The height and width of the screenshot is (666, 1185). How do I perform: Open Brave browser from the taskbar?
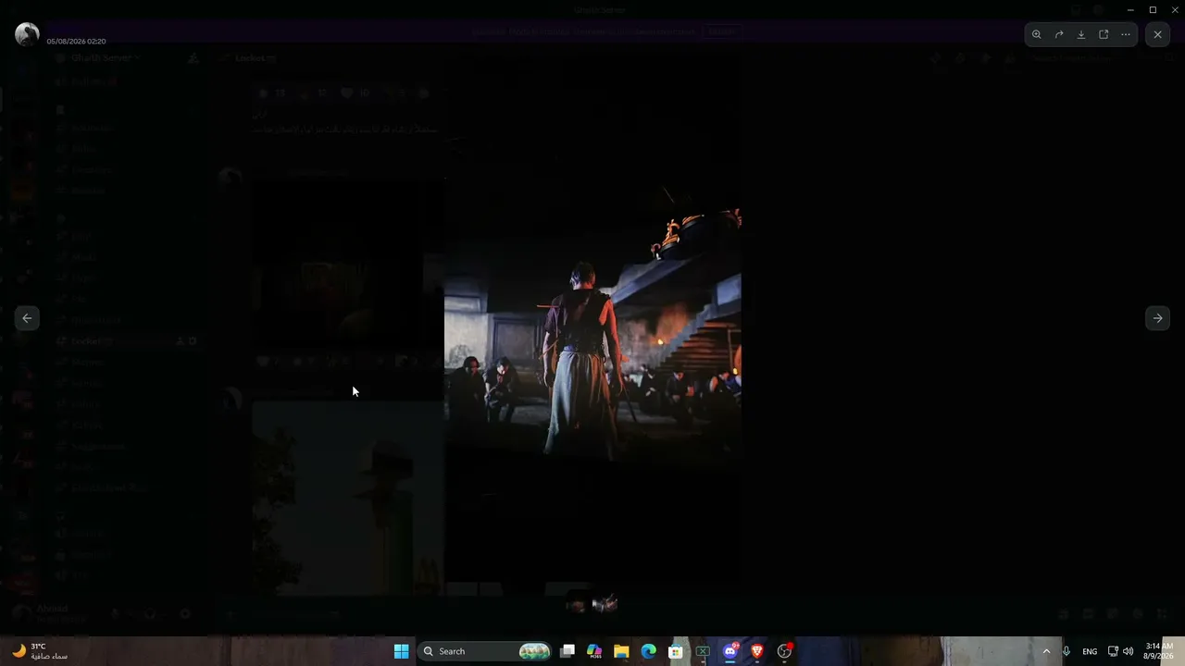point(757,651)
